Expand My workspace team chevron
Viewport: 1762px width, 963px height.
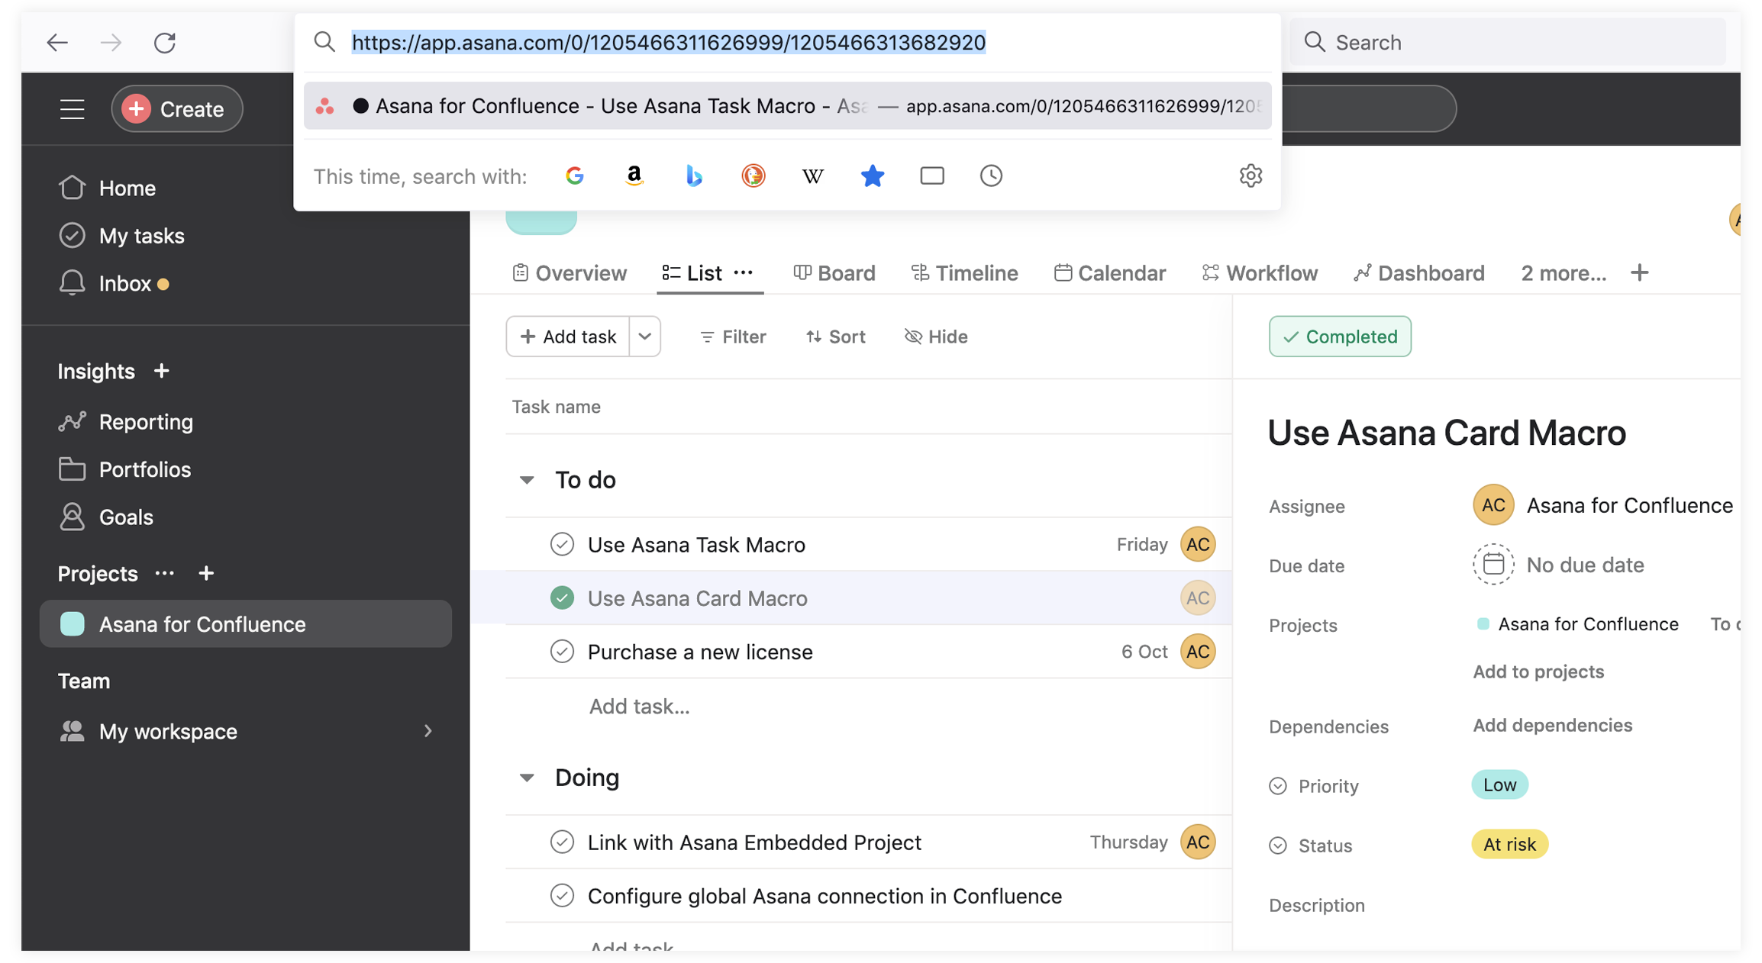pos(428,731)
